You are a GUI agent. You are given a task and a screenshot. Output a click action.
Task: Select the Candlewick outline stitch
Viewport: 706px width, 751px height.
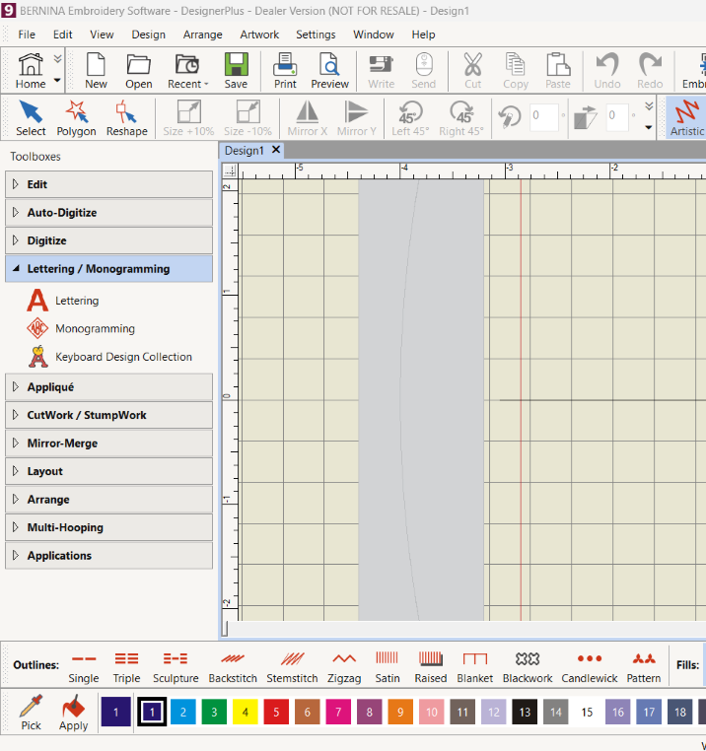coord(589,666)
